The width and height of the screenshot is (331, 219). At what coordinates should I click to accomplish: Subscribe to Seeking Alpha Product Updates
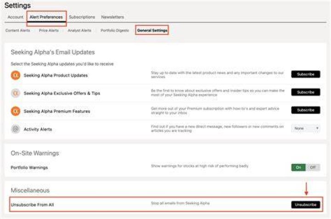pos(306,74)
